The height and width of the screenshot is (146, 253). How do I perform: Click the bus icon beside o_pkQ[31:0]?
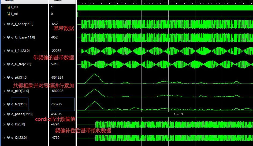click(9, 91)
